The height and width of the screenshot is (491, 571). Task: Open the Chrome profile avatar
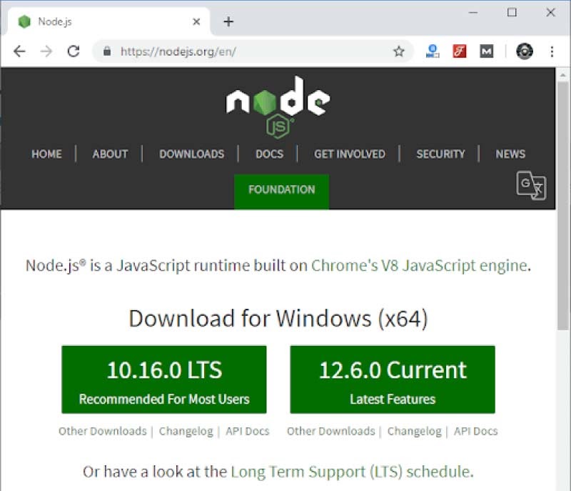point(525,51)
